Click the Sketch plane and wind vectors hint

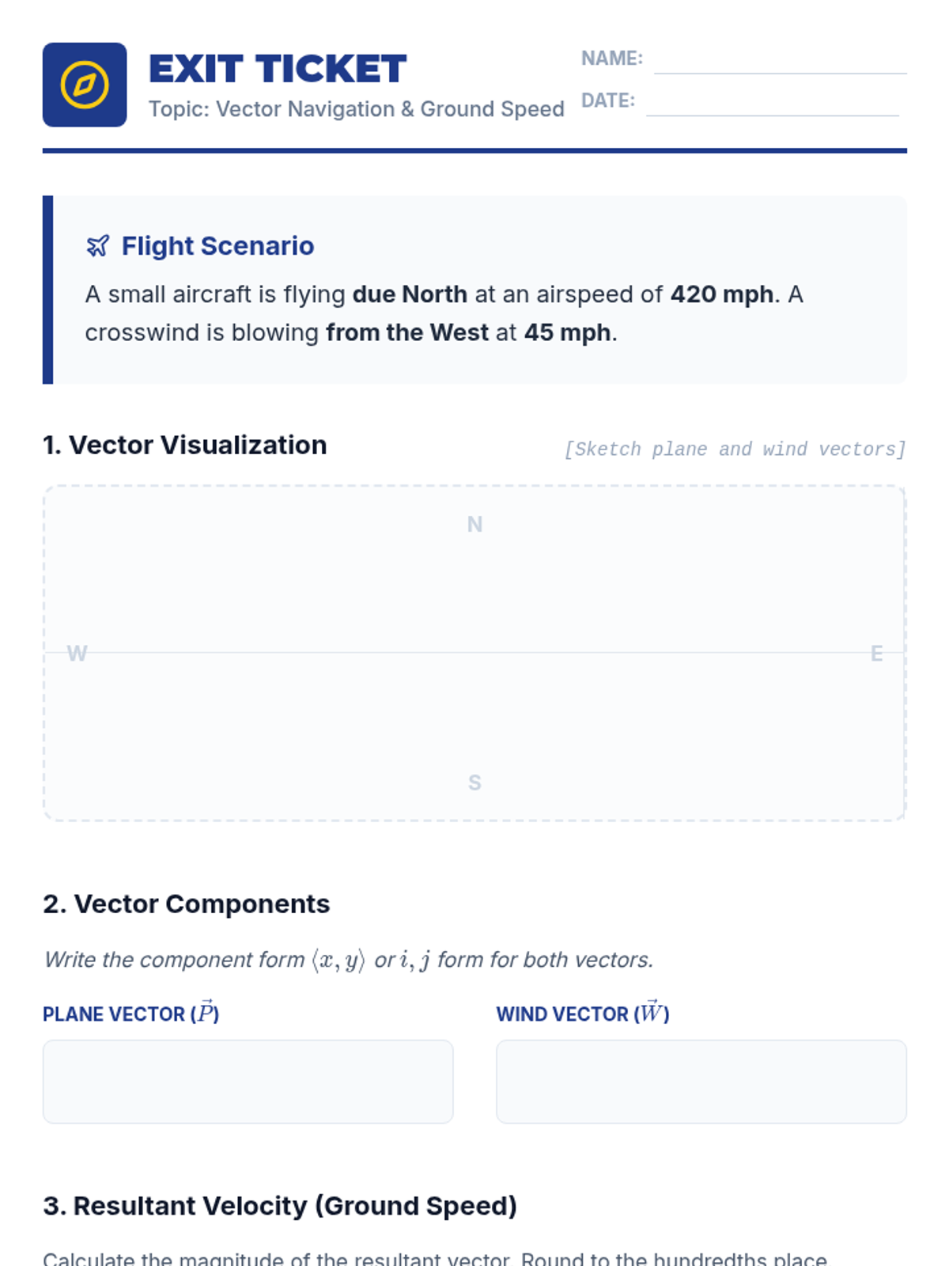(735, 449)
